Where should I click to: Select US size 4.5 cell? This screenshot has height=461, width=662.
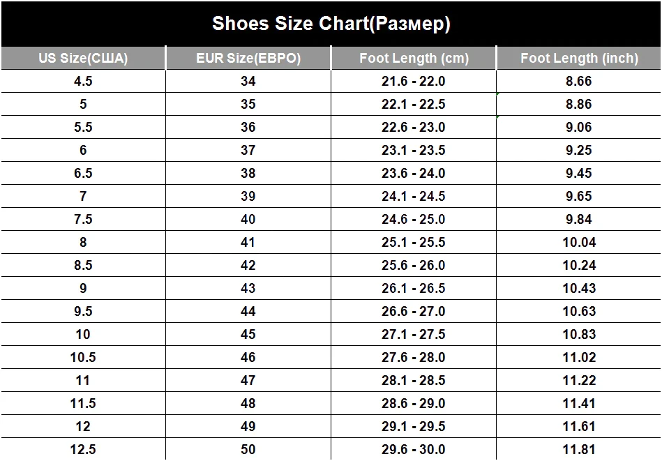coord(83,81)
